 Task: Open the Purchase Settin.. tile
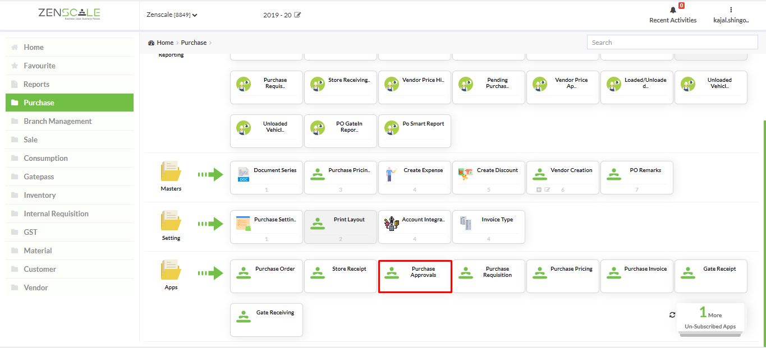coord(267,227)
